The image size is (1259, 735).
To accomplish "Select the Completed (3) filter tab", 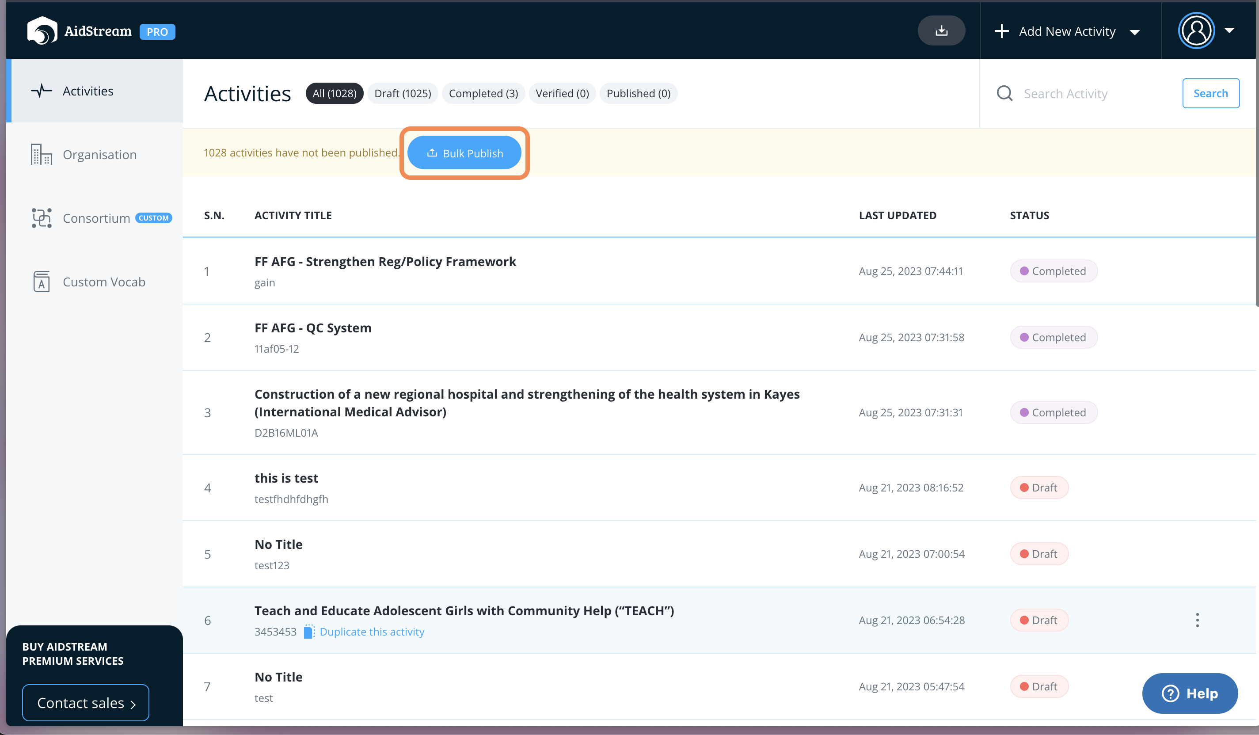I will [x=483, y=93].
